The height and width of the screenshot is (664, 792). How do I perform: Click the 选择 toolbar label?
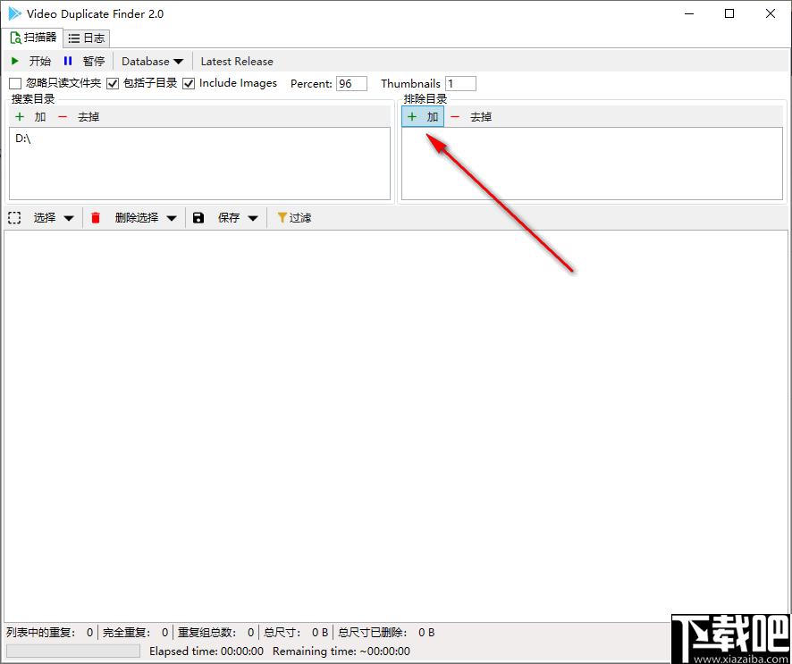point(45,218)
